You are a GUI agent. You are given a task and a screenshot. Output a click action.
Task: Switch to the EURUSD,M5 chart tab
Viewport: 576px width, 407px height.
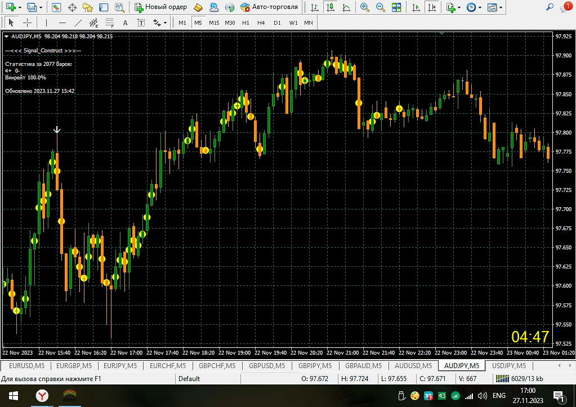pos(27,366)
